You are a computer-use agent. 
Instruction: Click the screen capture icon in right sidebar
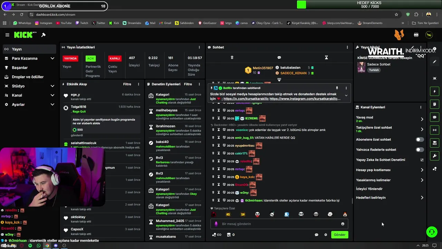coord(435,79)
